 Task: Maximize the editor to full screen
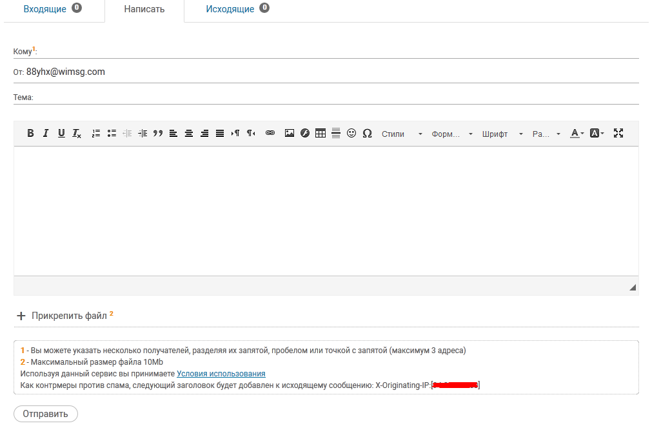click(x=618, y=134)
